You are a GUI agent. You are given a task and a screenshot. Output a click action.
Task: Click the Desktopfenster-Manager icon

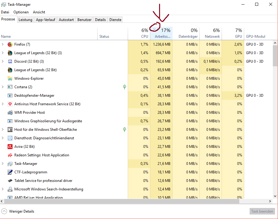coord(10,96)
